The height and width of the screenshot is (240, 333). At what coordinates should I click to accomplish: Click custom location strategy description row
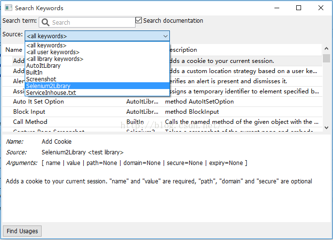click(x=243, y=71)
